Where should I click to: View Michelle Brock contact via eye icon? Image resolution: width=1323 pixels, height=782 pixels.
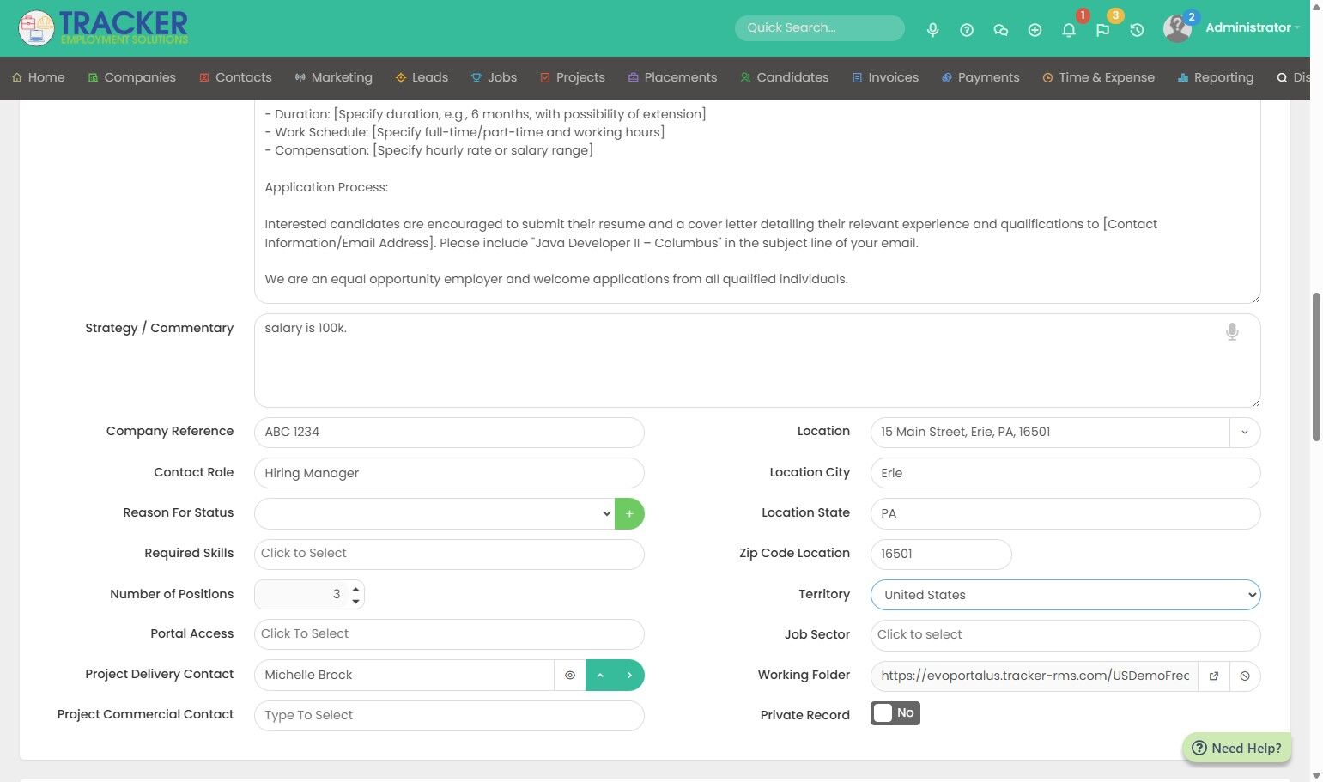[x=570, y=676]
